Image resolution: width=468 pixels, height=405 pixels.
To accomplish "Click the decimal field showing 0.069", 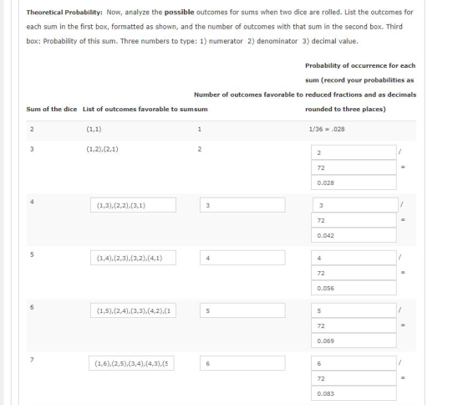I will [x=354, y=341].
